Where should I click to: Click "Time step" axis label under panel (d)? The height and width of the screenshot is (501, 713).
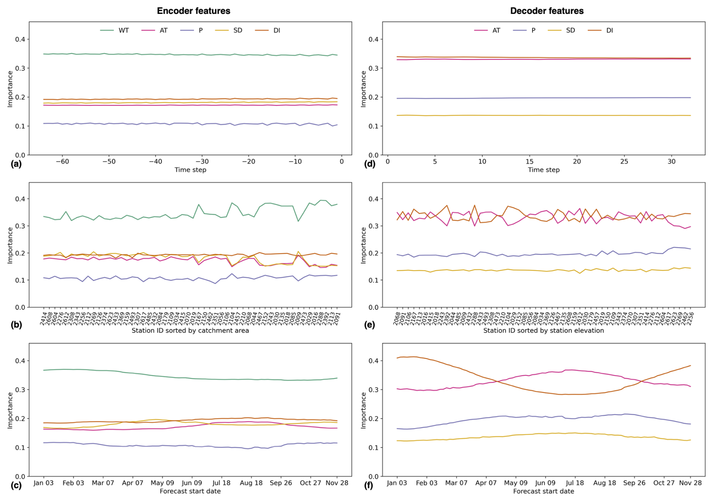(x=543, y=170)
